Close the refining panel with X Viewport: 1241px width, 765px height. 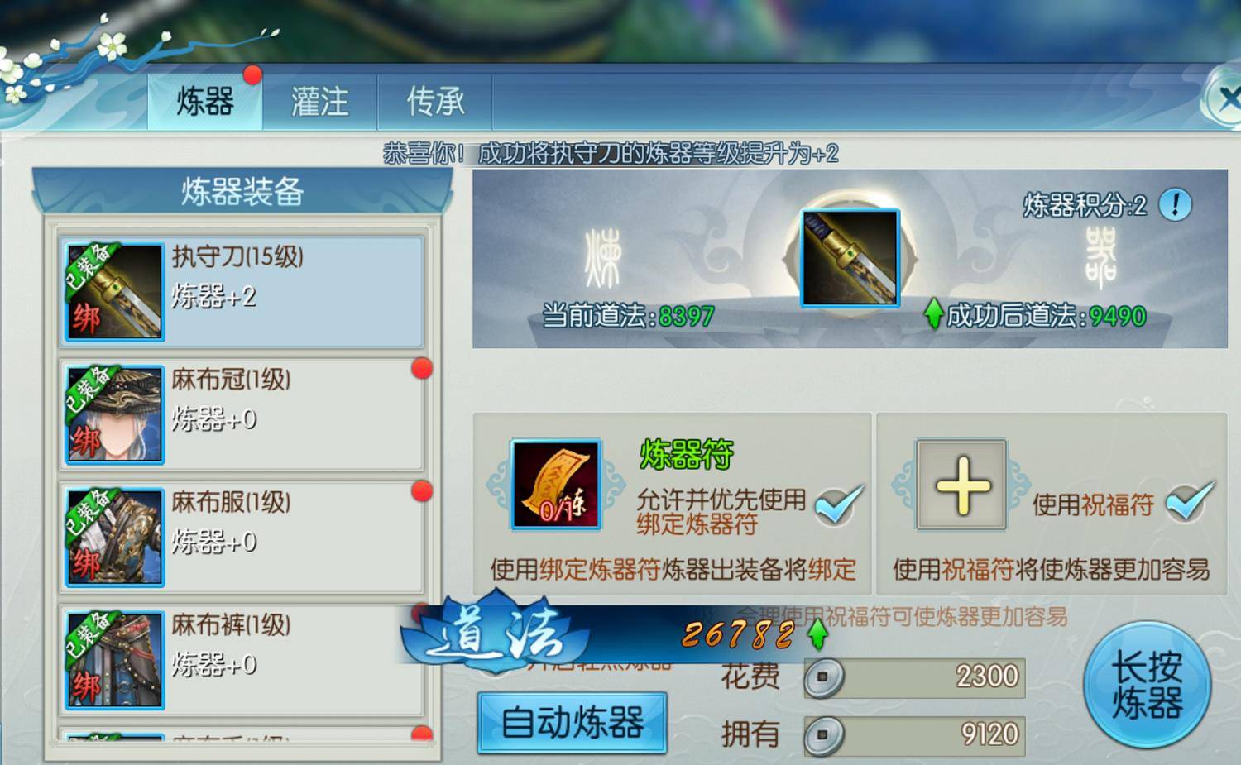tap(1225, 99)
